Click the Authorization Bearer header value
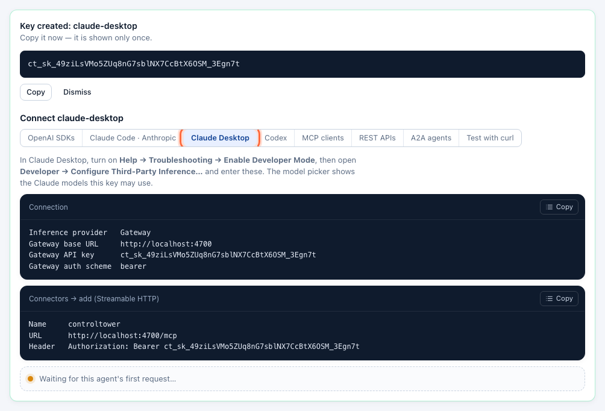605x411 pixels. click(214, 347)
